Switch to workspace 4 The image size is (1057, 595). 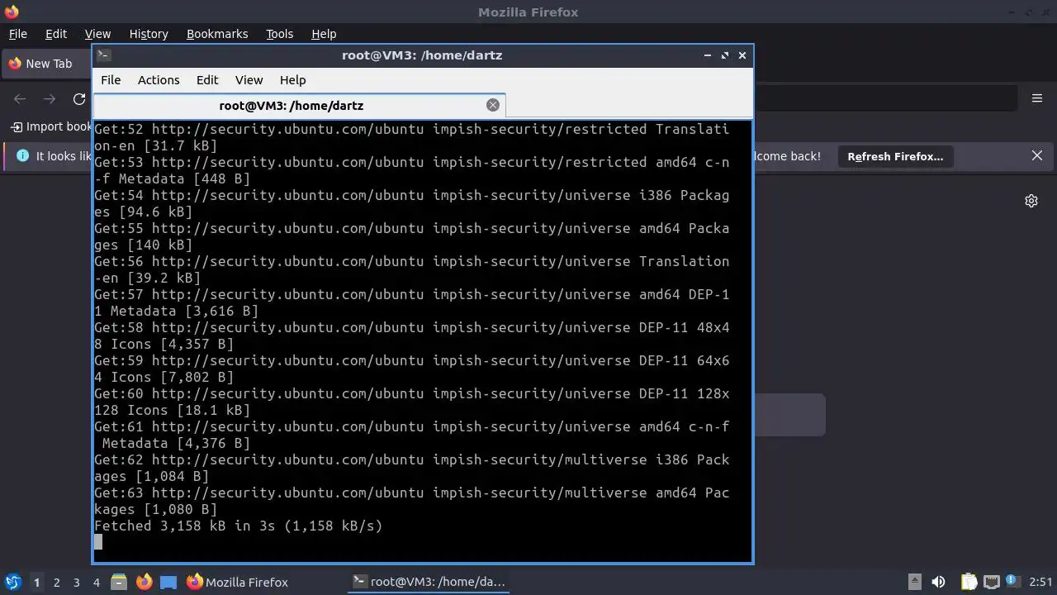[x=96, y=582]
